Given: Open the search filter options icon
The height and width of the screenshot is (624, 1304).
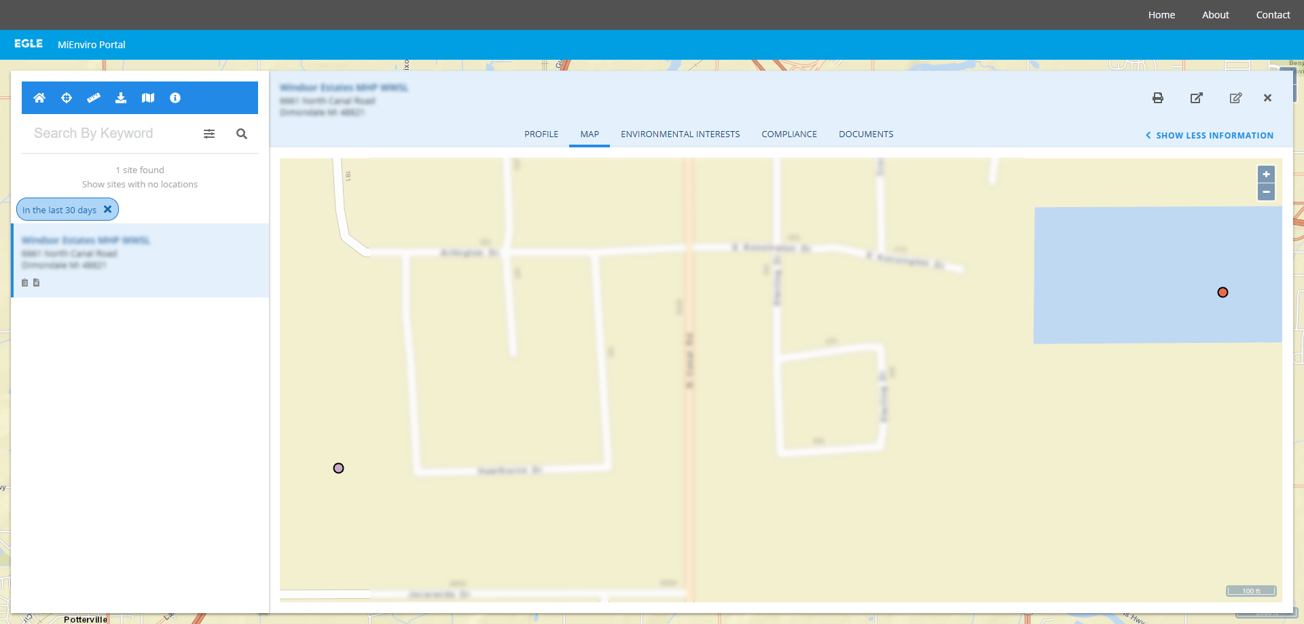Looking at the screenshot, I should pos(209,134).
